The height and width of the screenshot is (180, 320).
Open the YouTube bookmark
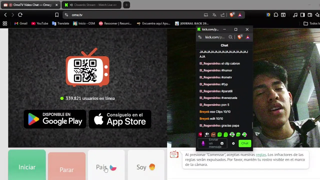40,23
